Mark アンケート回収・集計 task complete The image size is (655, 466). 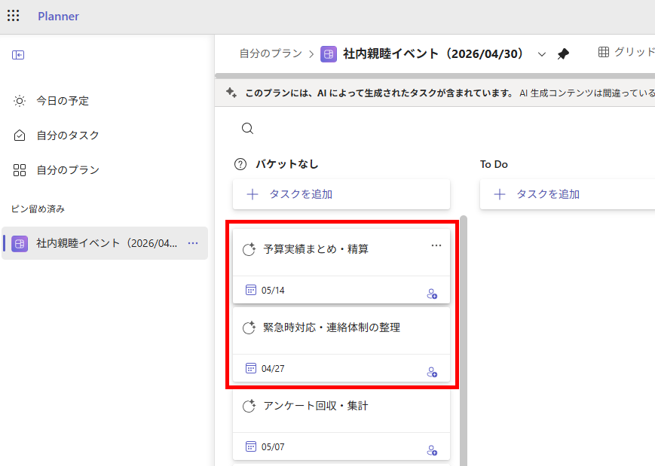pyautogui.click(x=249, y=407)
